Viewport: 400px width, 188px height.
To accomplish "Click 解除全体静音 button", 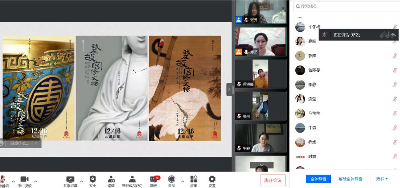I will tap(350, 179).
